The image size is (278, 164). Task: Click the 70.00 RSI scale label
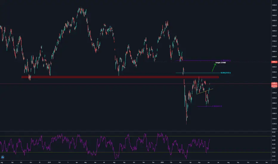(274, 136)
